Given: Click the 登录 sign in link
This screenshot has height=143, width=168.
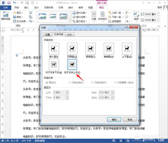Looking at the screenshot, I should point(160,7).
